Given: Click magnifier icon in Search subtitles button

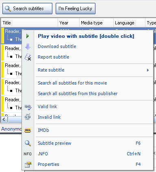Looking at the screenshot, I should coord(8,9).
